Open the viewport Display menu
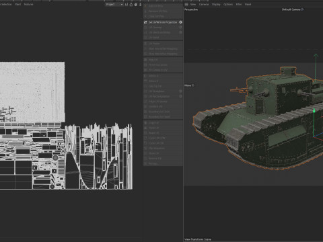Screen dimensions: 323x242 (216, 4)
